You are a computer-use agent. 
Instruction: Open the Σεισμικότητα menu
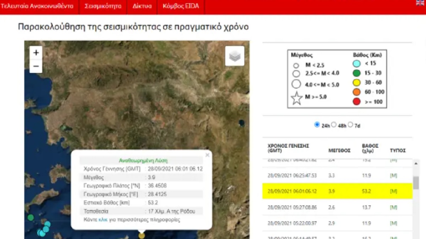103,6
